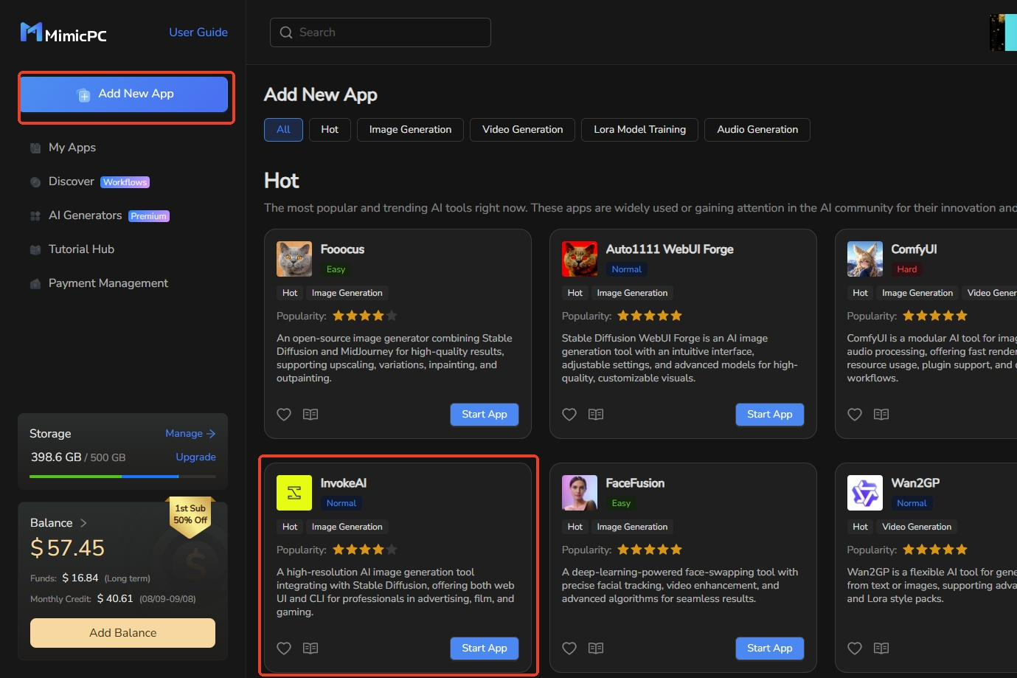Favorite Wan2GP with the heart icon
Viewport: 1017px width, 678px height.
855,648
